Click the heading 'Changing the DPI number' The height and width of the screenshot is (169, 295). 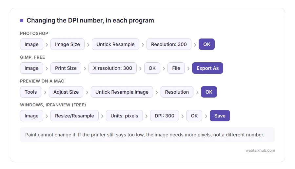(90, 20)
